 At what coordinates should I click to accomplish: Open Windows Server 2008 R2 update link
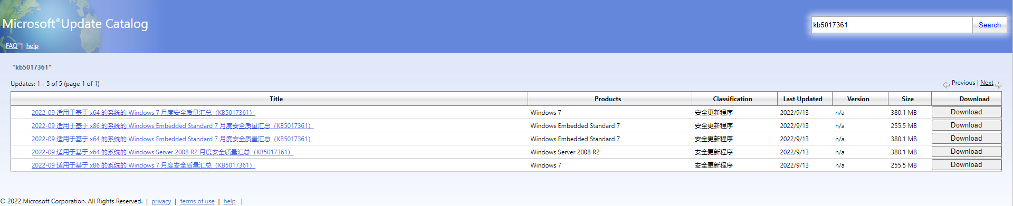[x=163, y=152]
